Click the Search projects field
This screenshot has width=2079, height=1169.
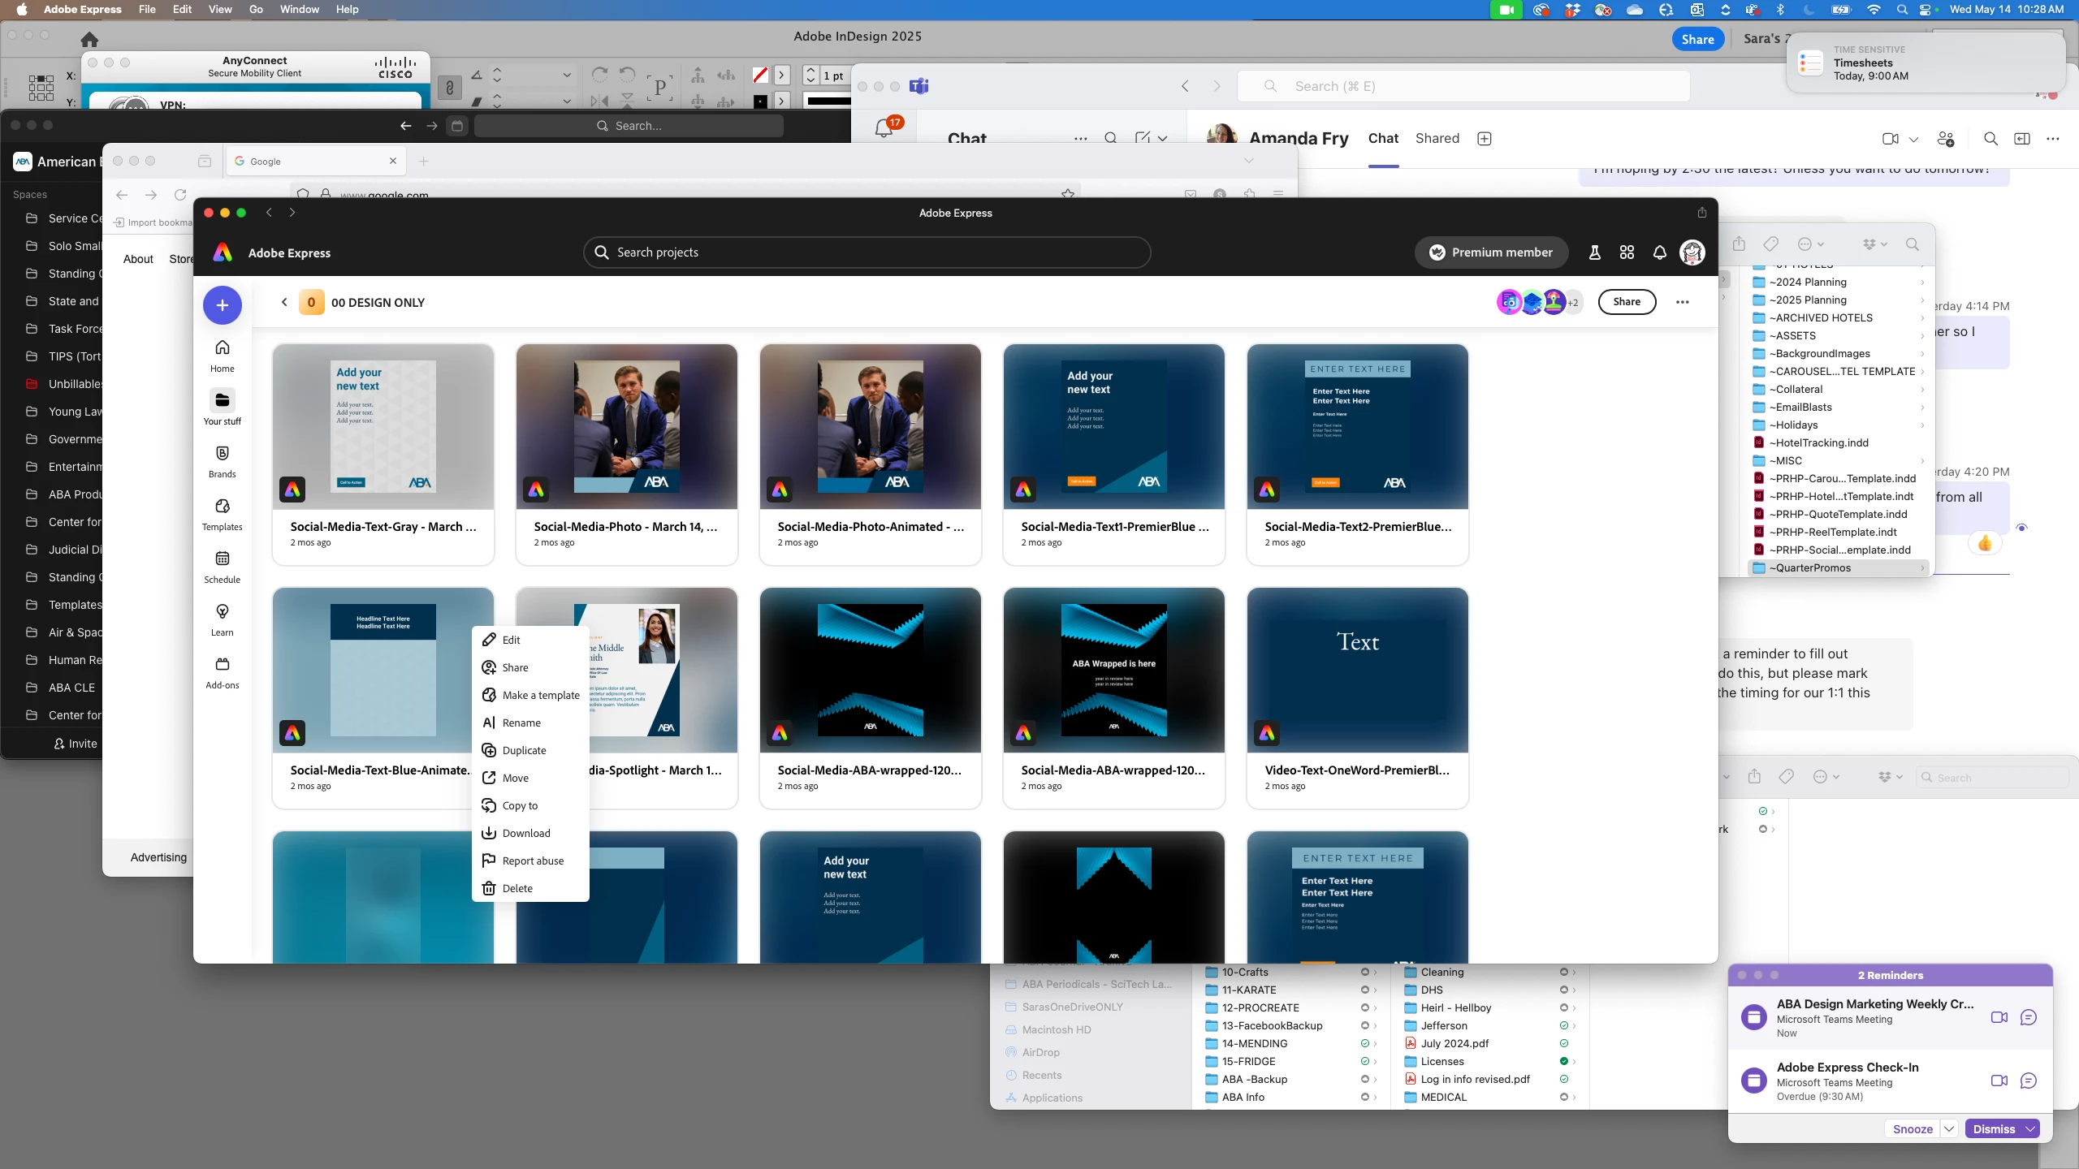point(867,252)
